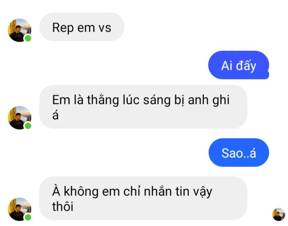The image size is (288, 226).
Task: Tap avatar next to "Em là thằng" message
Action: (x=20, y=118)
